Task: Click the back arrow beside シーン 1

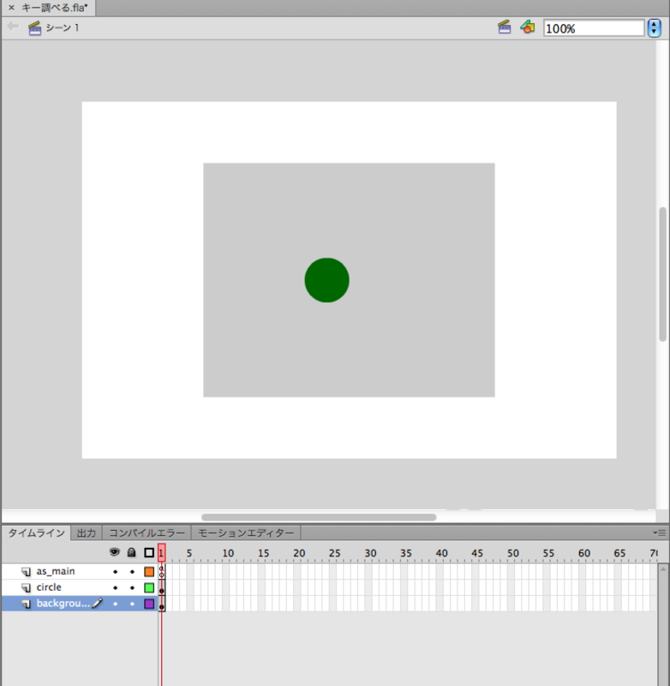Action: click(13, 27)
